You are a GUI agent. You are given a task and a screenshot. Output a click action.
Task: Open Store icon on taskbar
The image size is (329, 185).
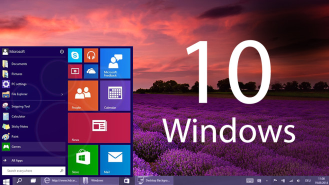click(x=126, y=180)
